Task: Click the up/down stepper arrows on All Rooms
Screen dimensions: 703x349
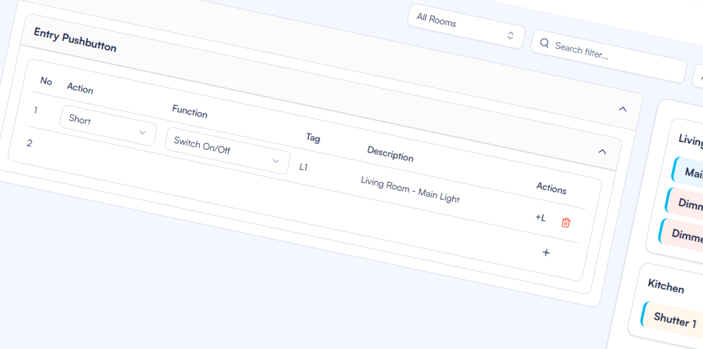Action: click(x=511, y=35)
